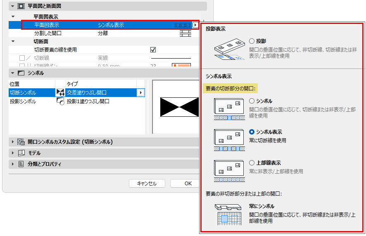Click the 投影シンボル type icon
The height and width of the screenshot is (236, 366).
pyautogui.click(x=60, y=101)
